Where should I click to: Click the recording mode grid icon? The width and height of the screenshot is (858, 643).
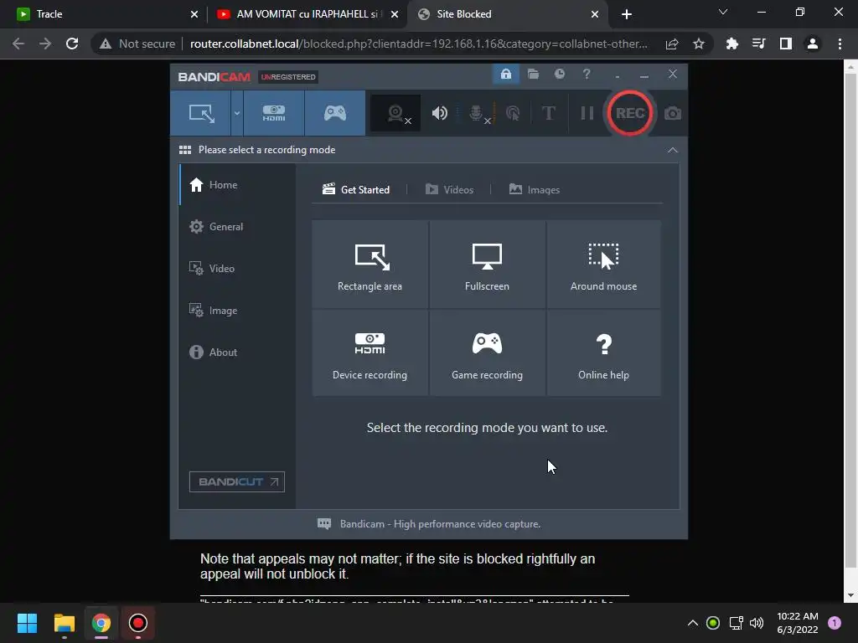point(185,150)
